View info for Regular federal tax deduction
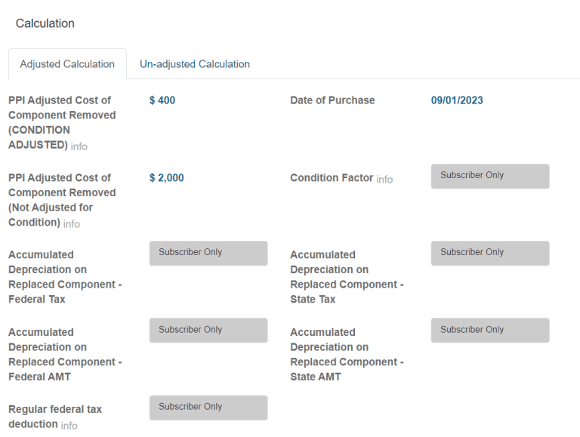The height and width of the screenshot is (437, 580). tap(69, 426)
